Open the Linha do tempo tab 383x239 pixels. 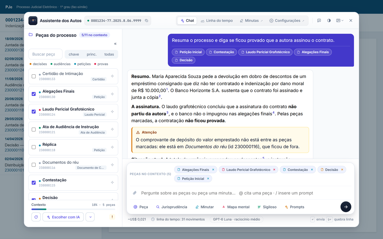click(217, 21)
